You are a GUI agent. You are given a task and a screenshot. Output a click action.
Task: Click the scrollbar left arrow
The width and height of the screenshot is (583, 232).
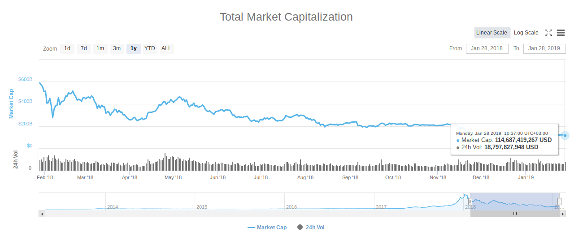(x=42, y=214)
